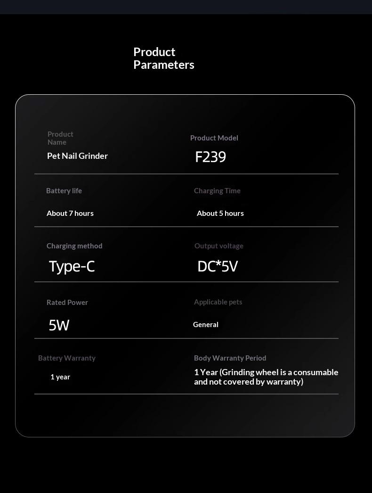Click the Product Parameters heading

[x=163, y=58]
